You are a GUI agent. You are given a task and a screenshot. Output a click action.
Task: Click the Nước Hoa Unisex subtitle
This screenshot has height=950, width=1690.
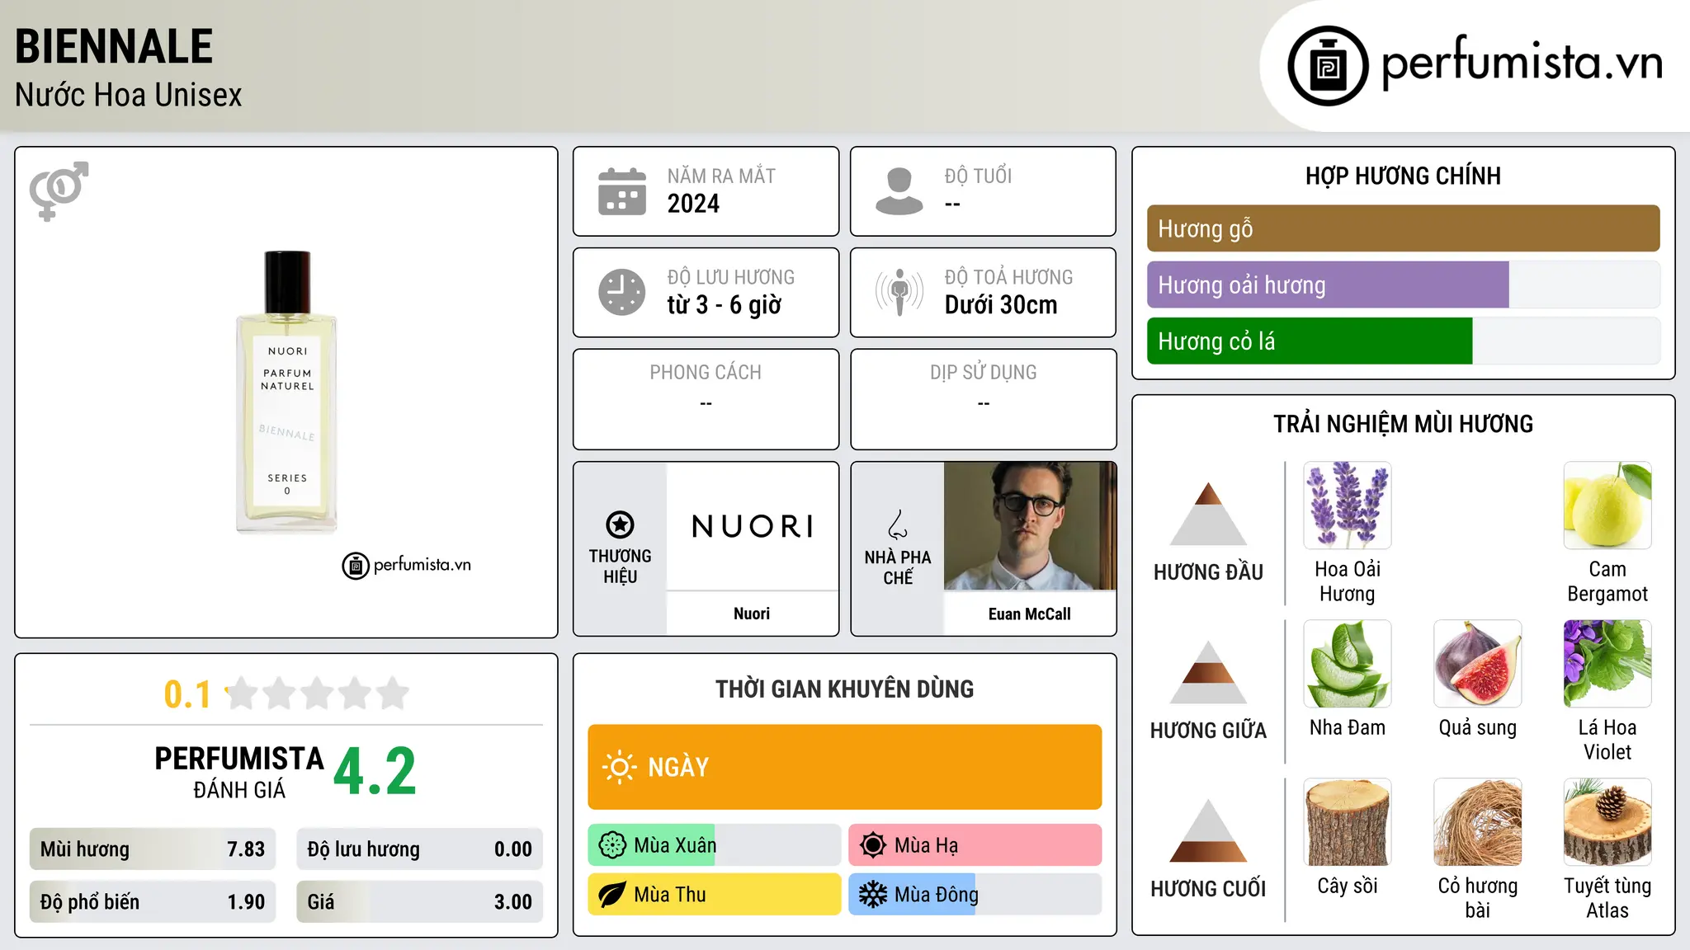point(129,95)
